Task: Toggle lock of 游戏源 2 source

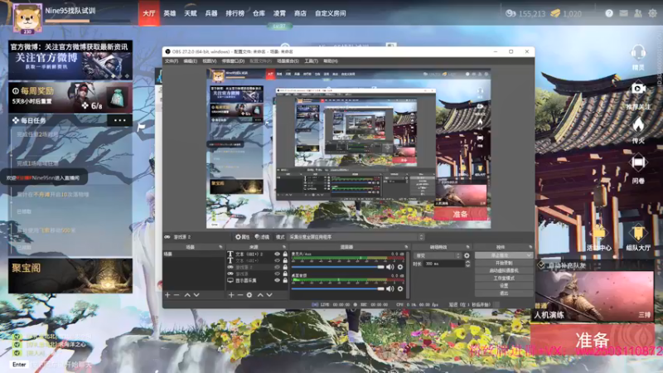Action: pos(285,267)
